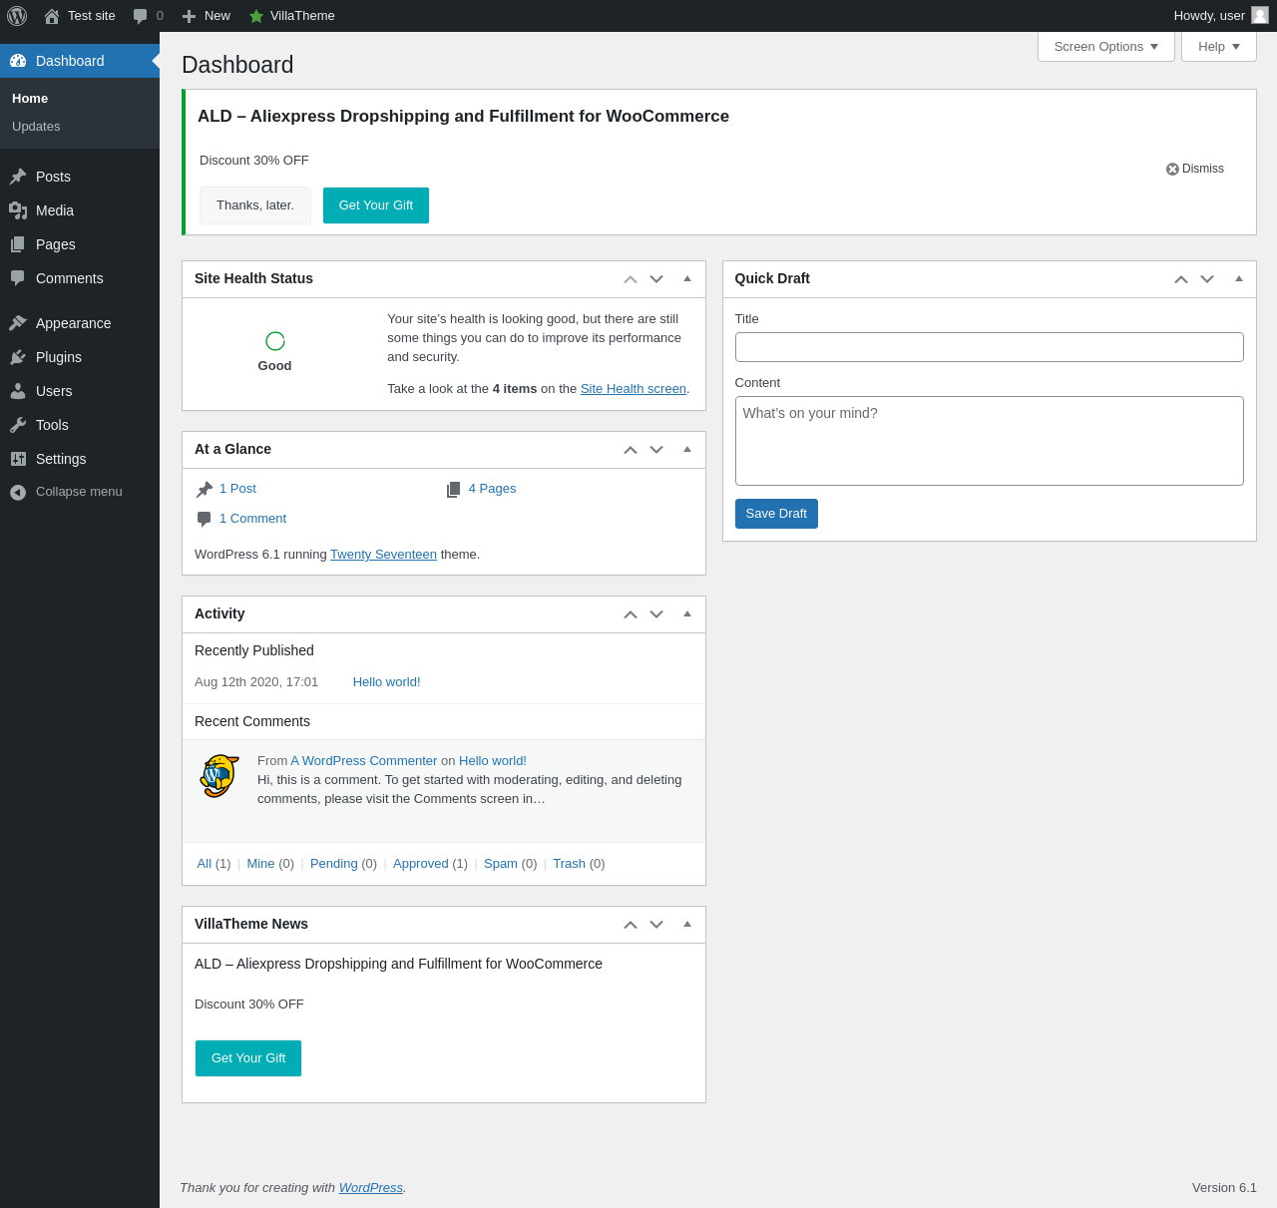This screenshot has height=1208, width=1277.
Task: Filter comments by Pending
Action: tap(334, 864)
